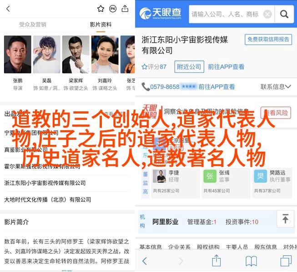Open the PK compare icon
Image resolution: width=297 pixels, height=272 pixels.
[113, 9]
